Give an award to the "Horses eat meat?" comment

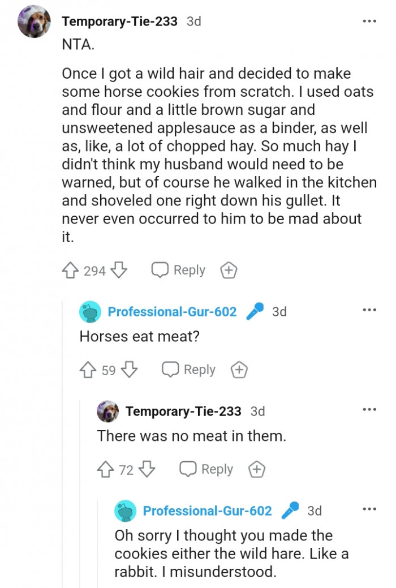point(239,370)
